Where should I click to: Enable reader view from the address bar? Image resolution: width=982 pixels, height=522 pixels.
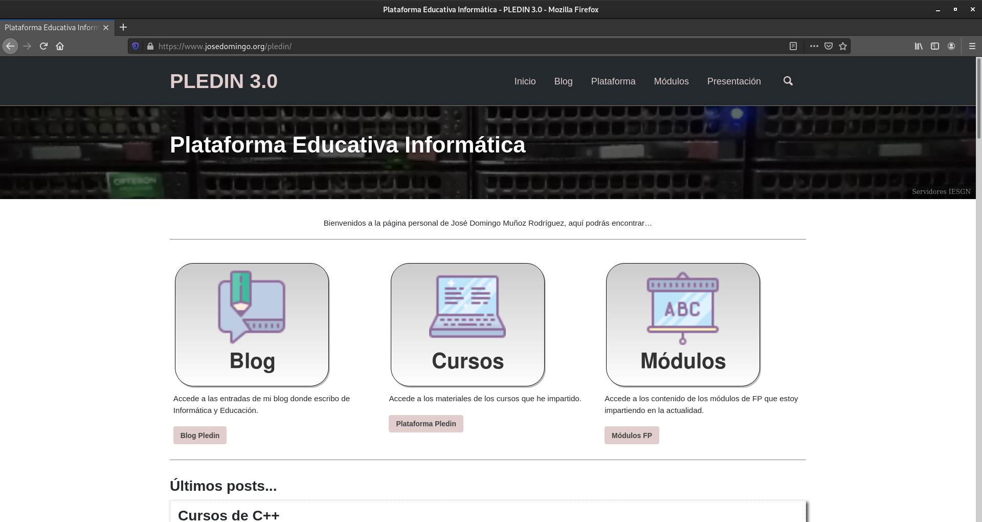click(793, 46)
